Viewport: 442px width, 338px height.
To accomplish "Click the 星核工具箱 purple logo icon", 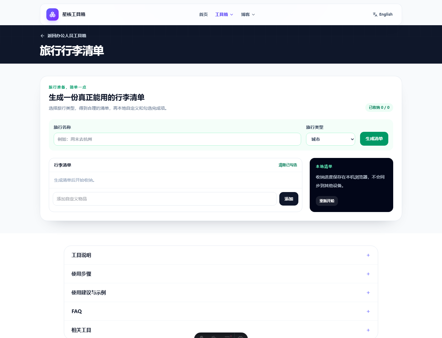I will 52,14.
